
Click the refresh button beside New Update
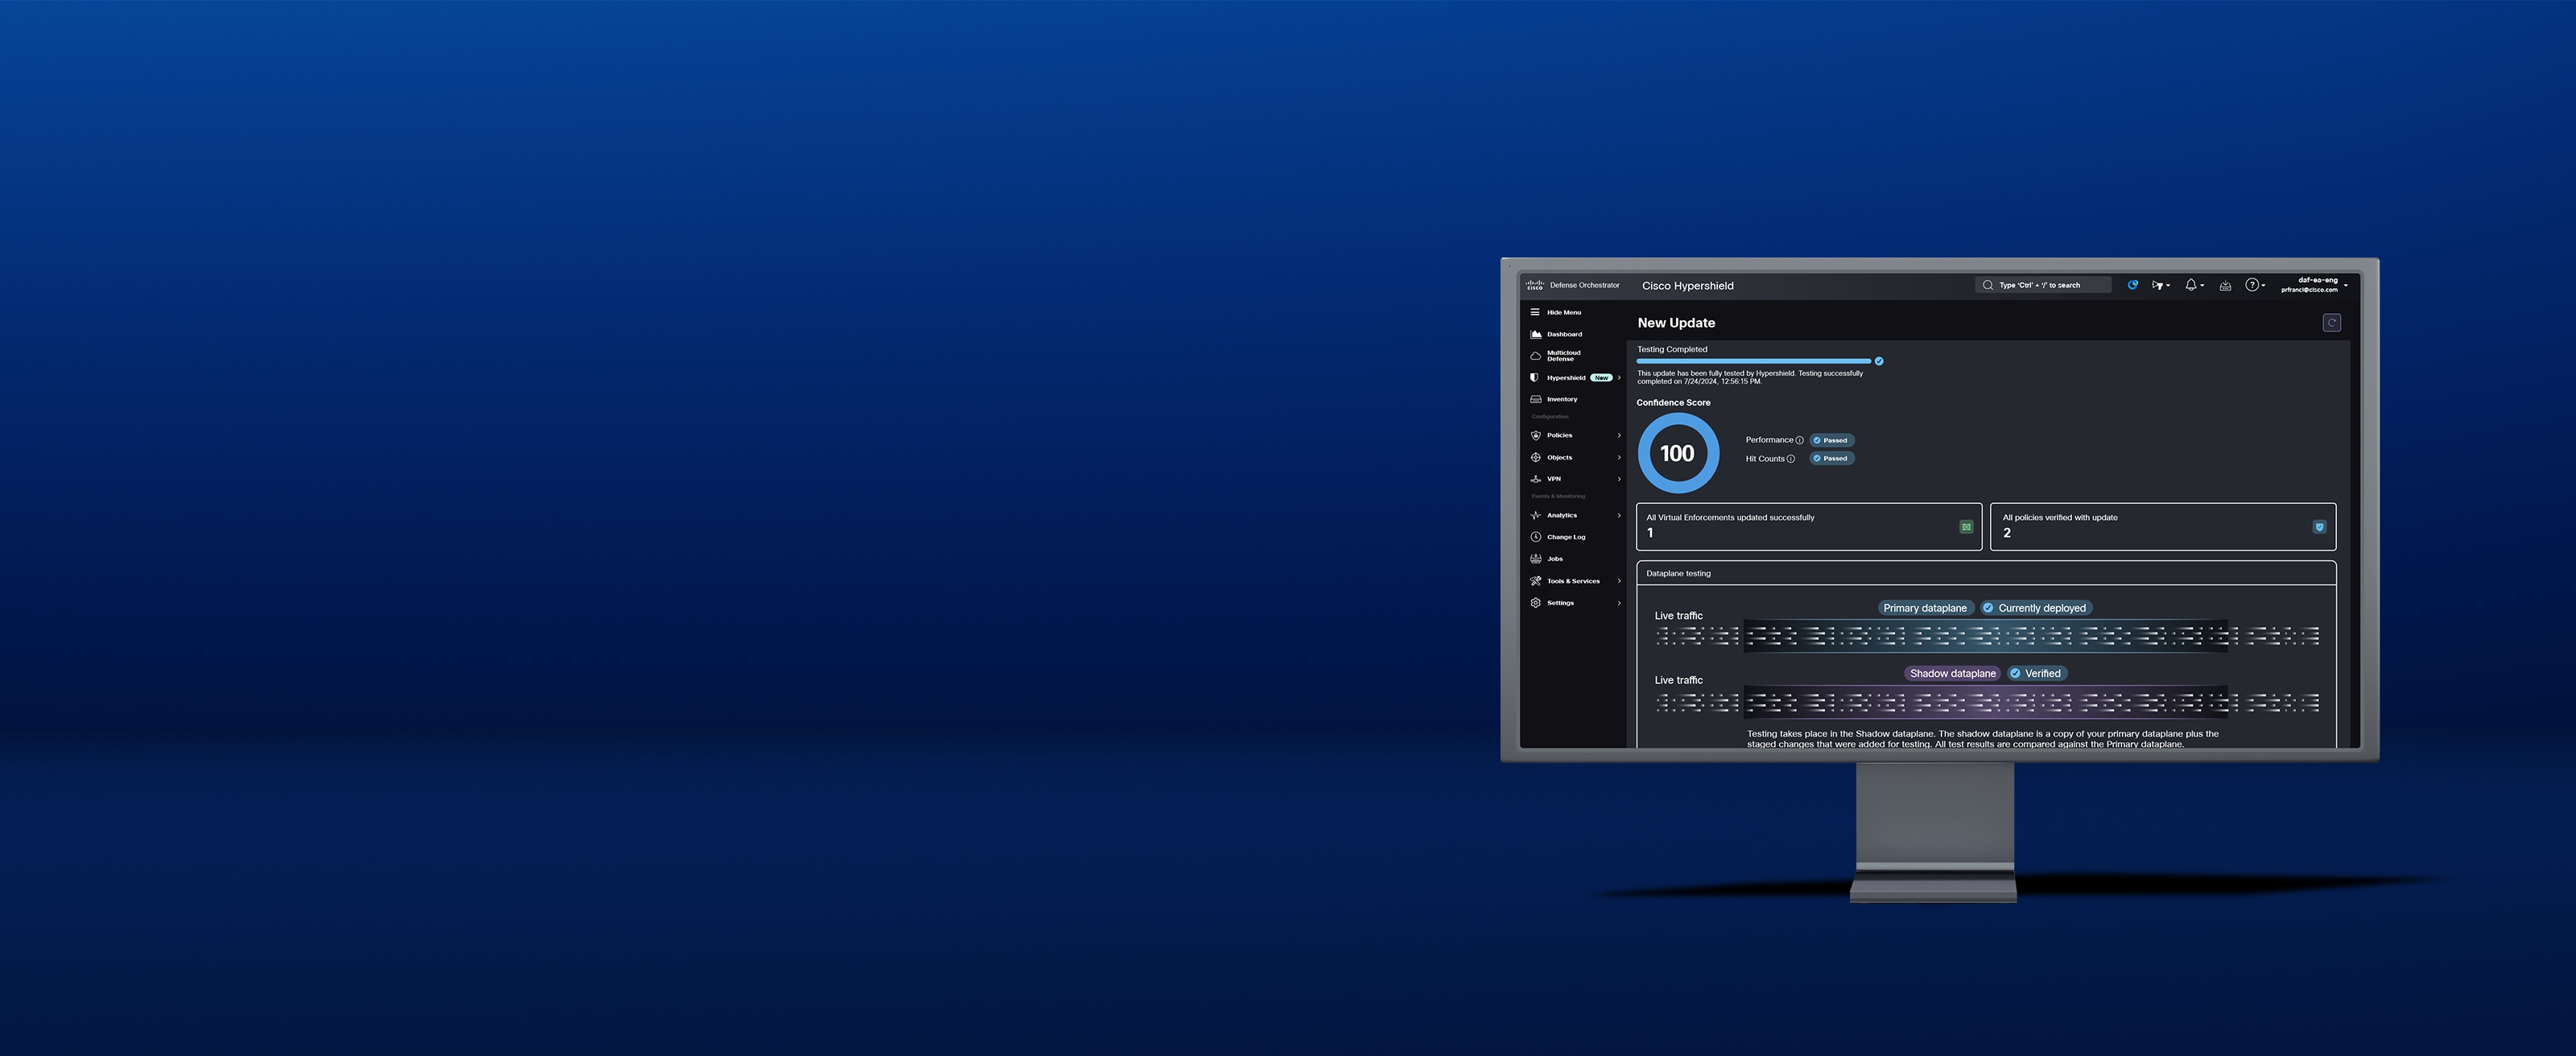pos(2332,322)
